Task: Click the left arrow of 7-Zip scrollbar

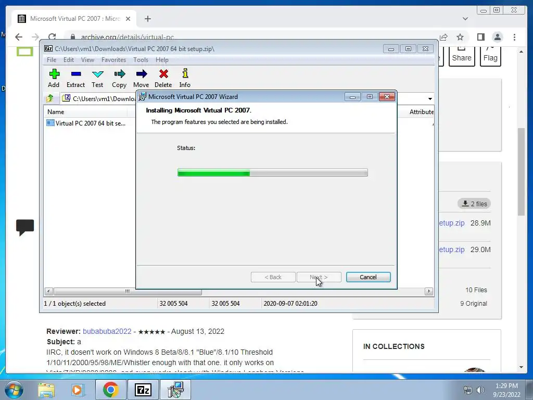Action: coord(48,292)
